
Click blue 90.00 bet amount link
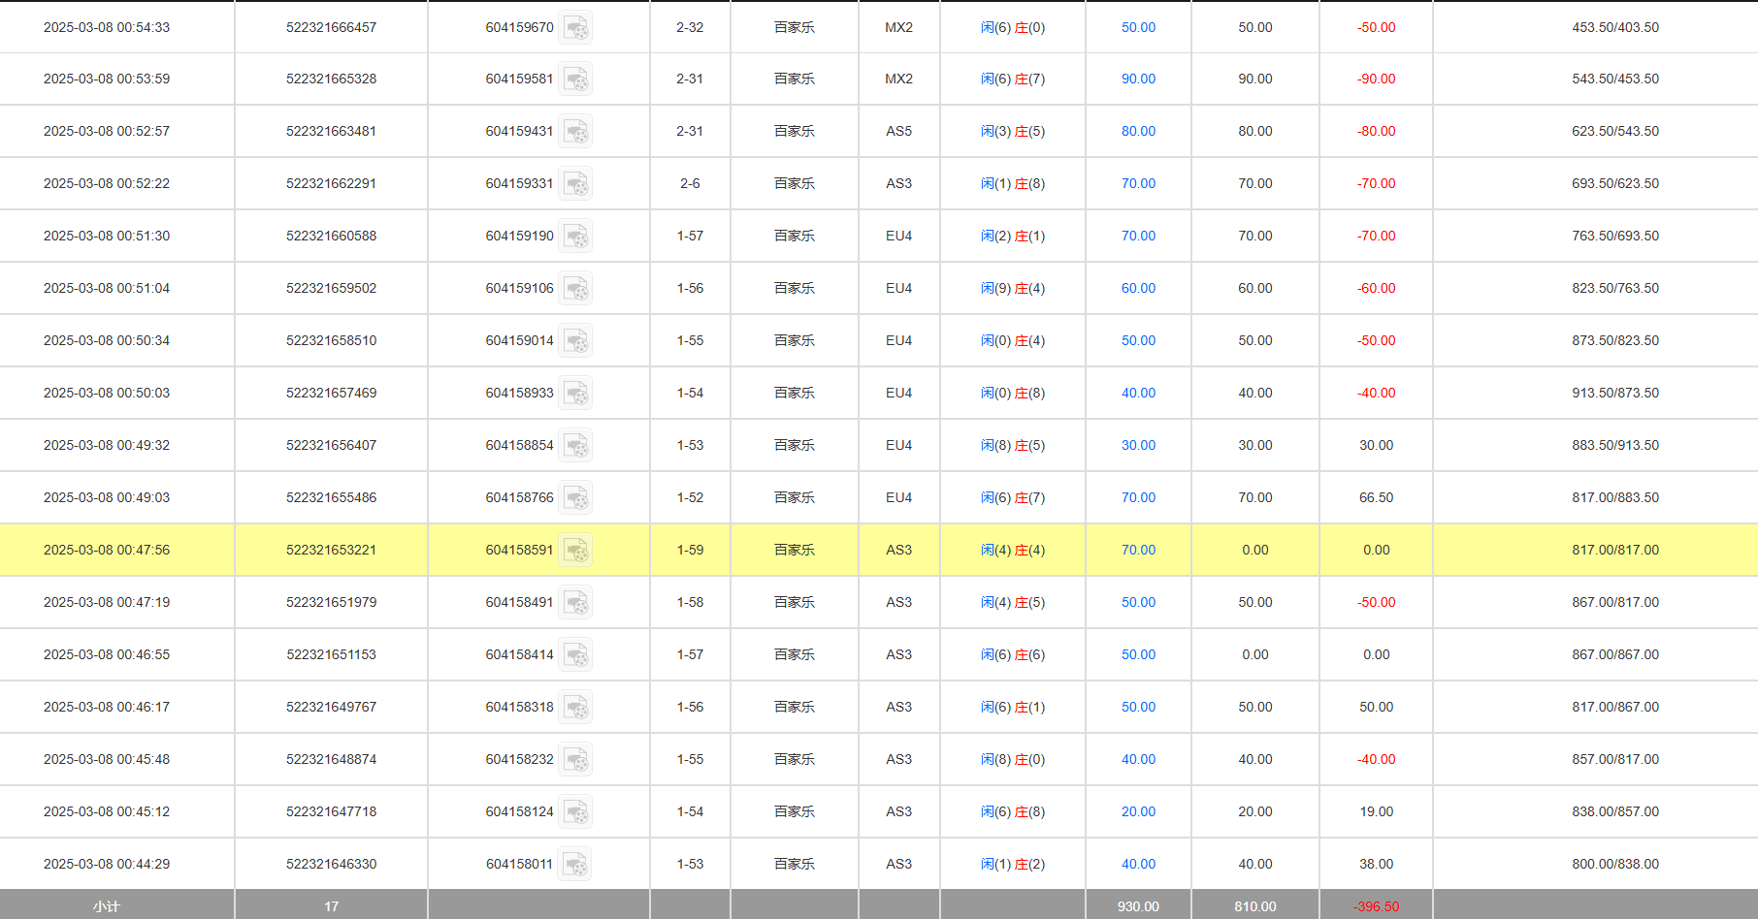click(x=1138, y=79)
